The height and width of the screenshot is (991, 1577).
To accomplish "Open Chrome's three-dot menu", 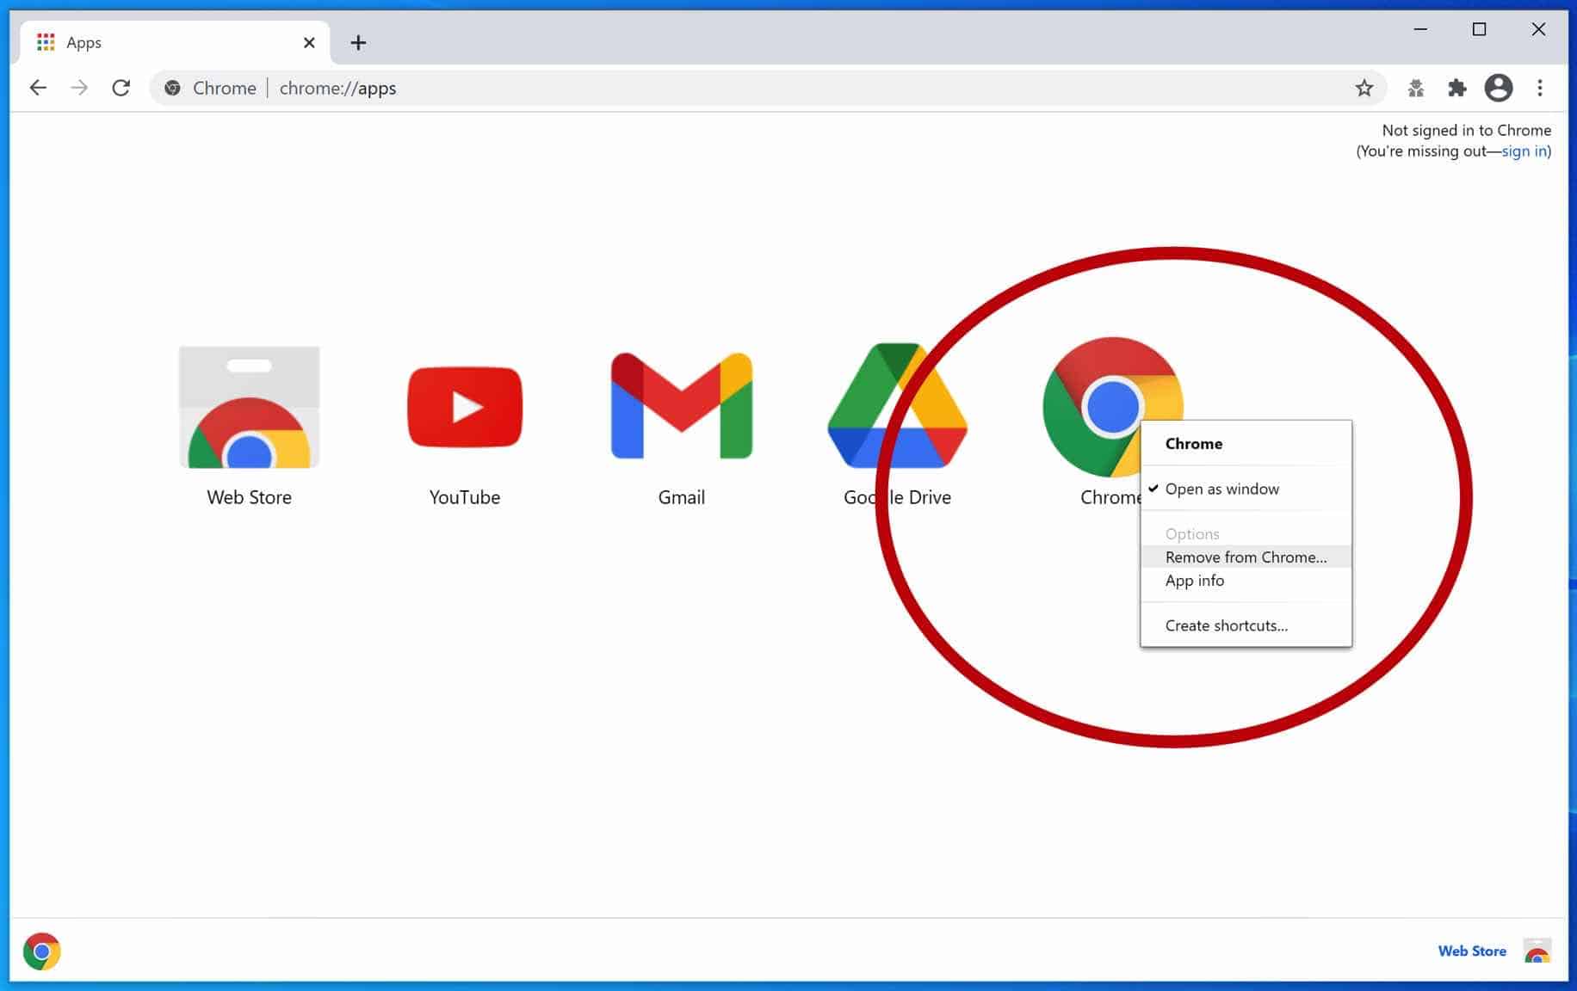I will pos(1540,88).
